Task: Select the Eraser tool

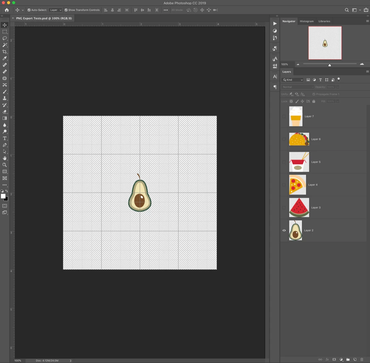Action: [4, 112]
